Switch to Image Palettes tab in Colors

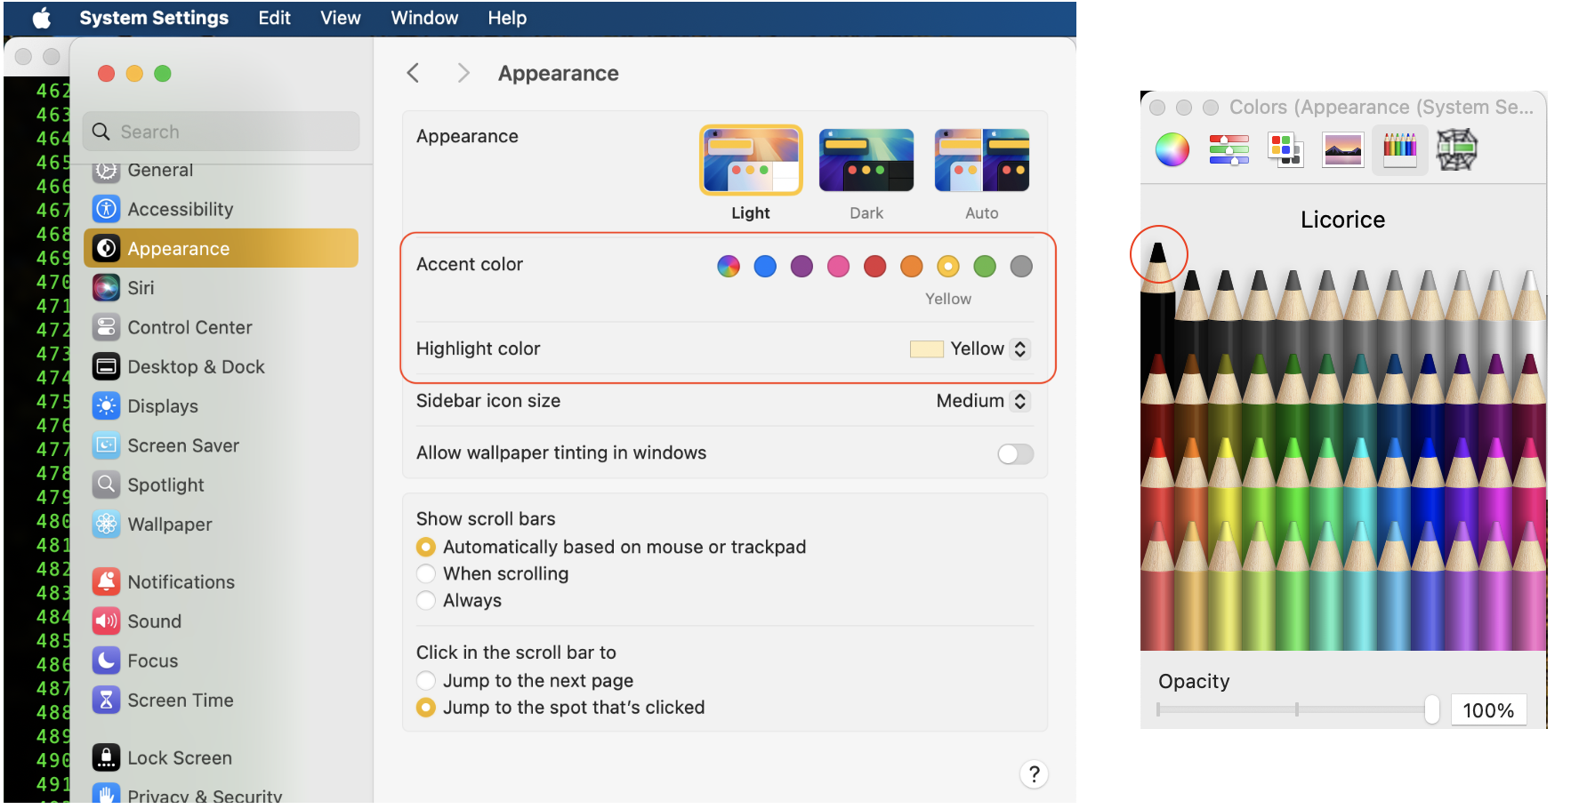(x=1343, y=149)
